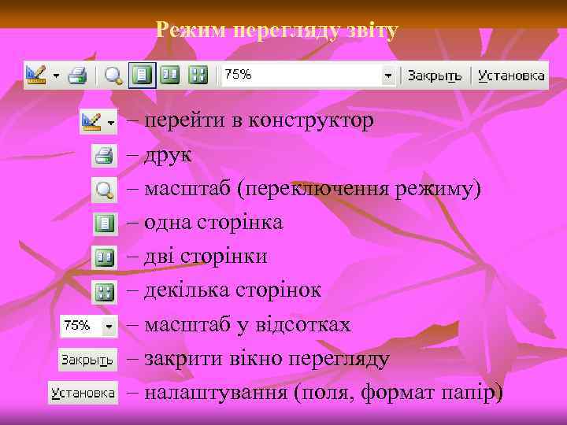Click the text 'перейти в конструктор'
The width and height of the screenshot is (567, 425).
point(259,120)
